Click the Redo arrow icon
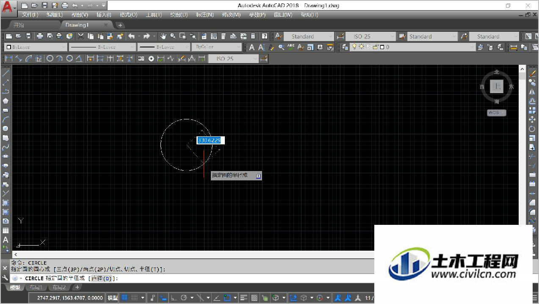539x304 pixels. 147,36
